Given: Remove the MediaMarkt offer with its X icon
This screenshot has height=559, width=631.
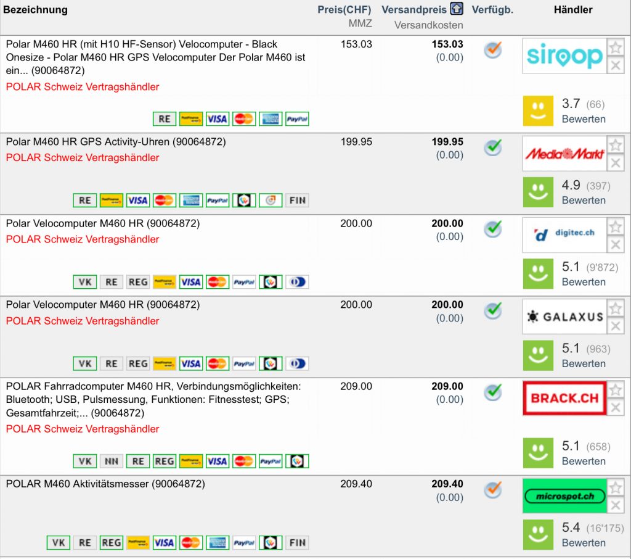Looking at the screenshot, I should [x=616, y=163].
